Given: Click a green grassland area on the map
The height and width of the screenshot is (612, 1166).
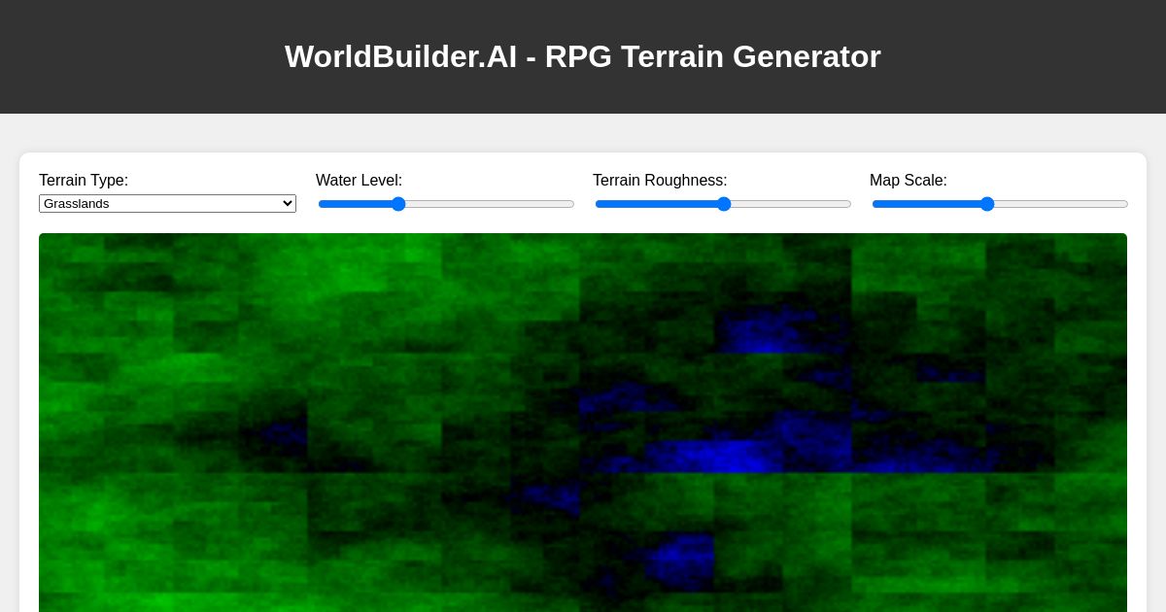Looking at the screenshot, I should coord(146,311).
